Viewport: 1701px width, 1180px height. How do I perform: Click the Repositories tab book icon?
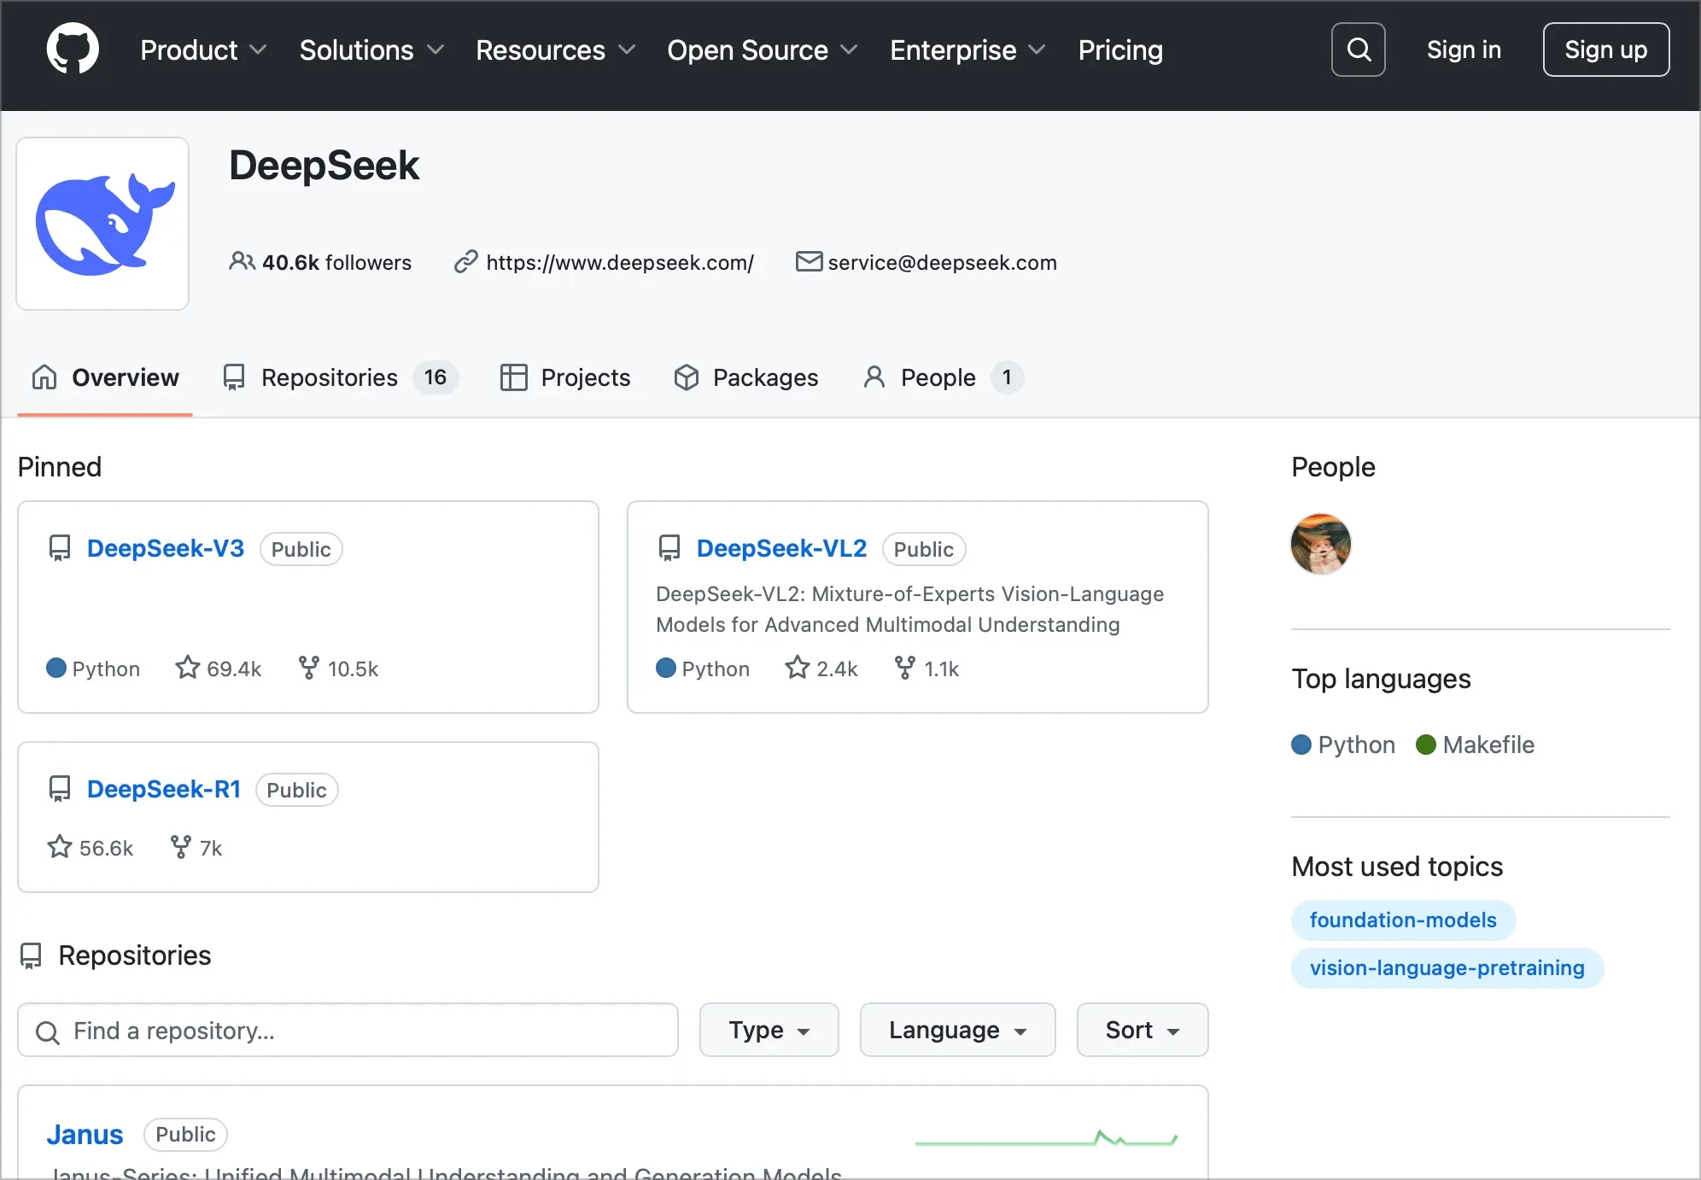click(x=233, y=377)
